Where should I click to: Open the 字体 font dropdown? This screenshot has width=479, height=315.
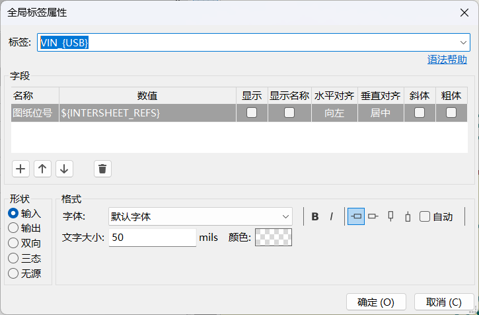coord(286,216)
